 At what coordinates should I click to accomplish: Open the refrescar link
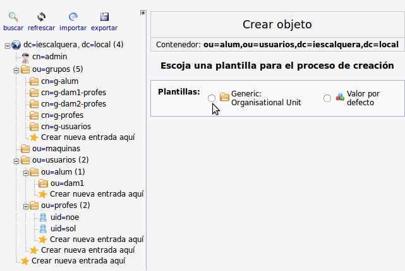tap(41, 28)
